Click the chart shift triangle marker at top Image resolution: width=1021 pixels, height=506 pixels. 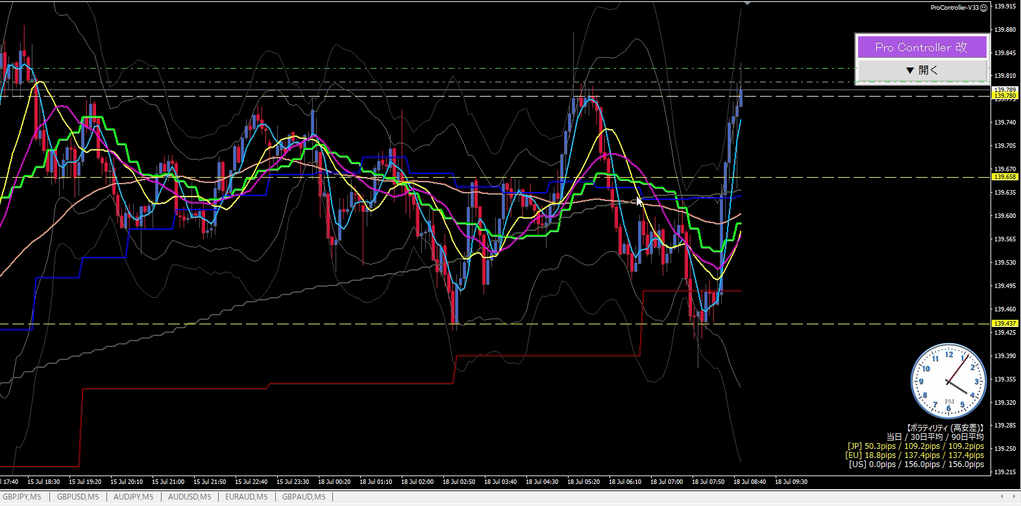tap(748, 3)
